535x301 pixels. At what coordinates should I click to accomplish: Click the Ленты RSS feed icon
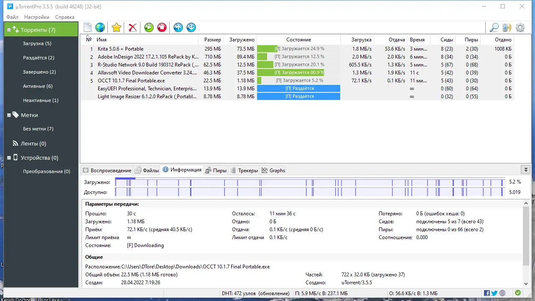point(16,143)
